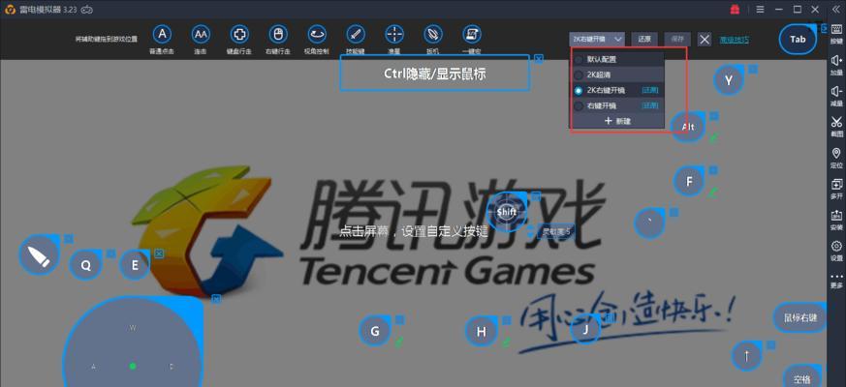Select the 2K超清 configuration radio
This screenshot has height=387, width=846.
coord(579,74)
